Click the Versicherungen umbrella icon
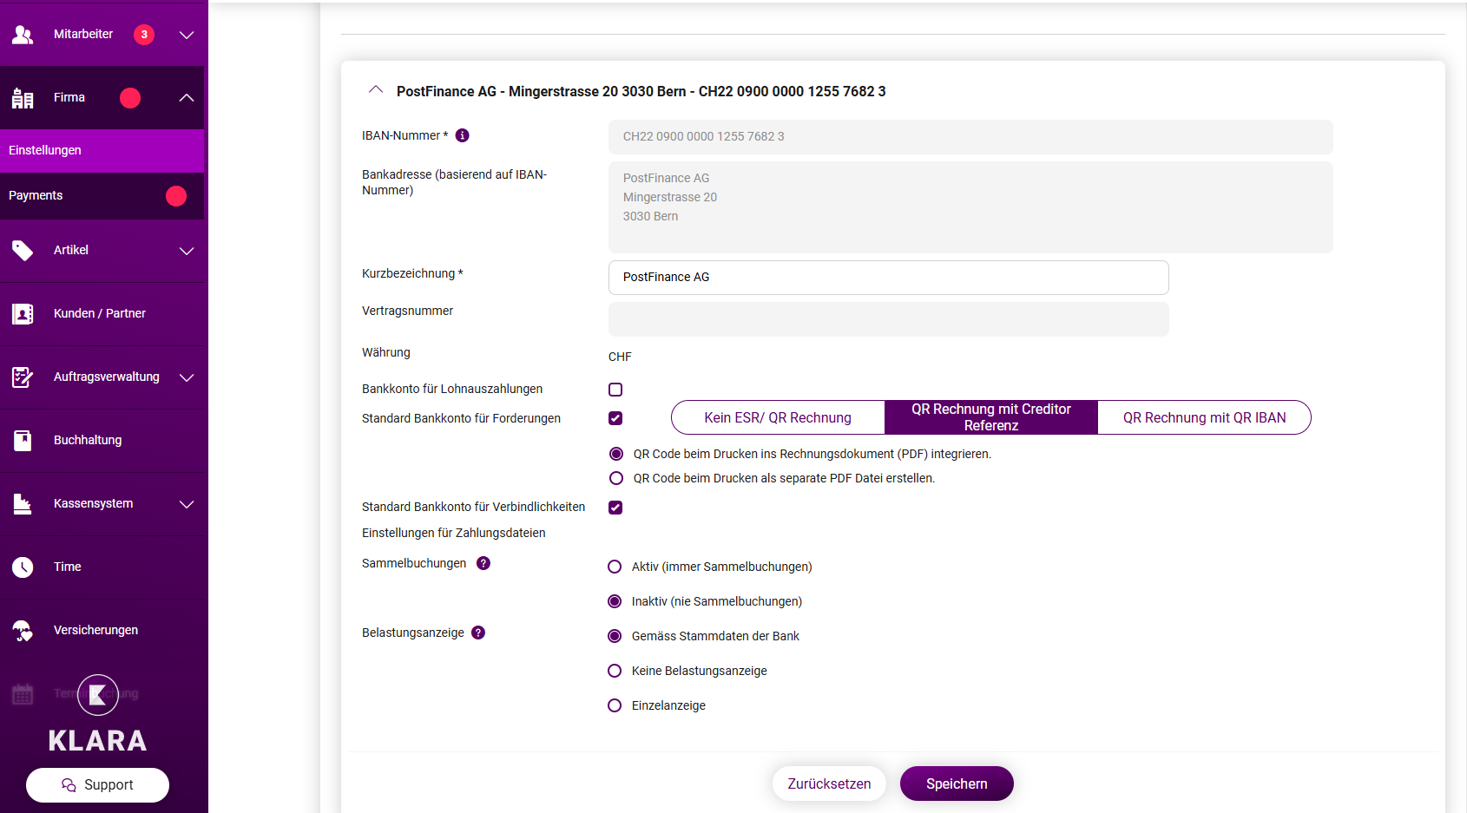This screenshot has height=813, width=1467. (23, 631)
